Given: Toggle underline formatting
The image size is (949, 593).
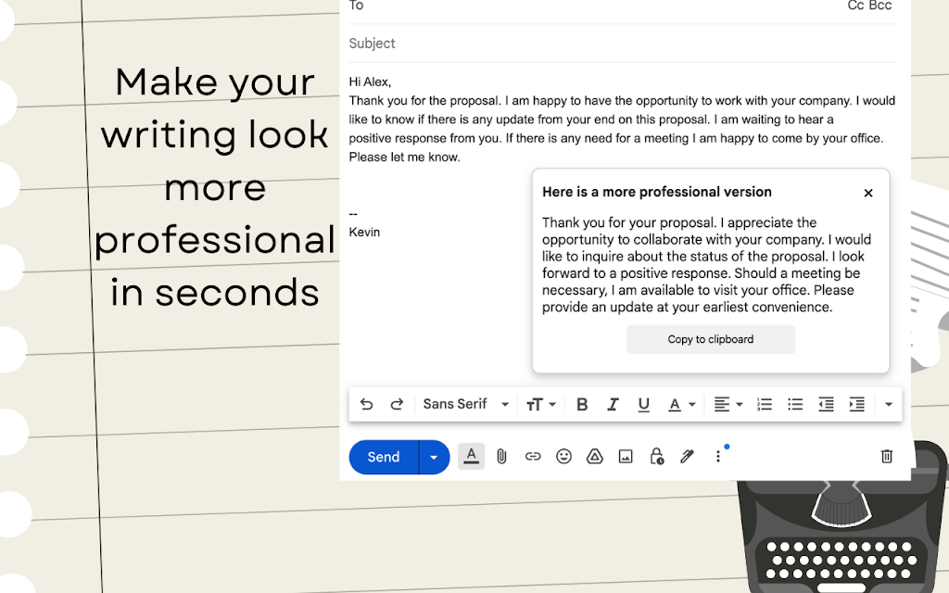Looking at the screenshot, I should point(643,404).
